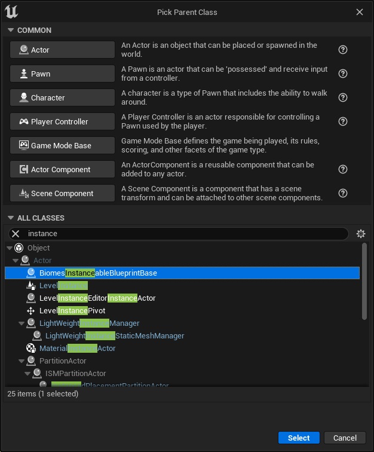Viewport: 374px width, 452px height.
Task: Open class viewer settings gear
Action: click(x=360, y=234)
